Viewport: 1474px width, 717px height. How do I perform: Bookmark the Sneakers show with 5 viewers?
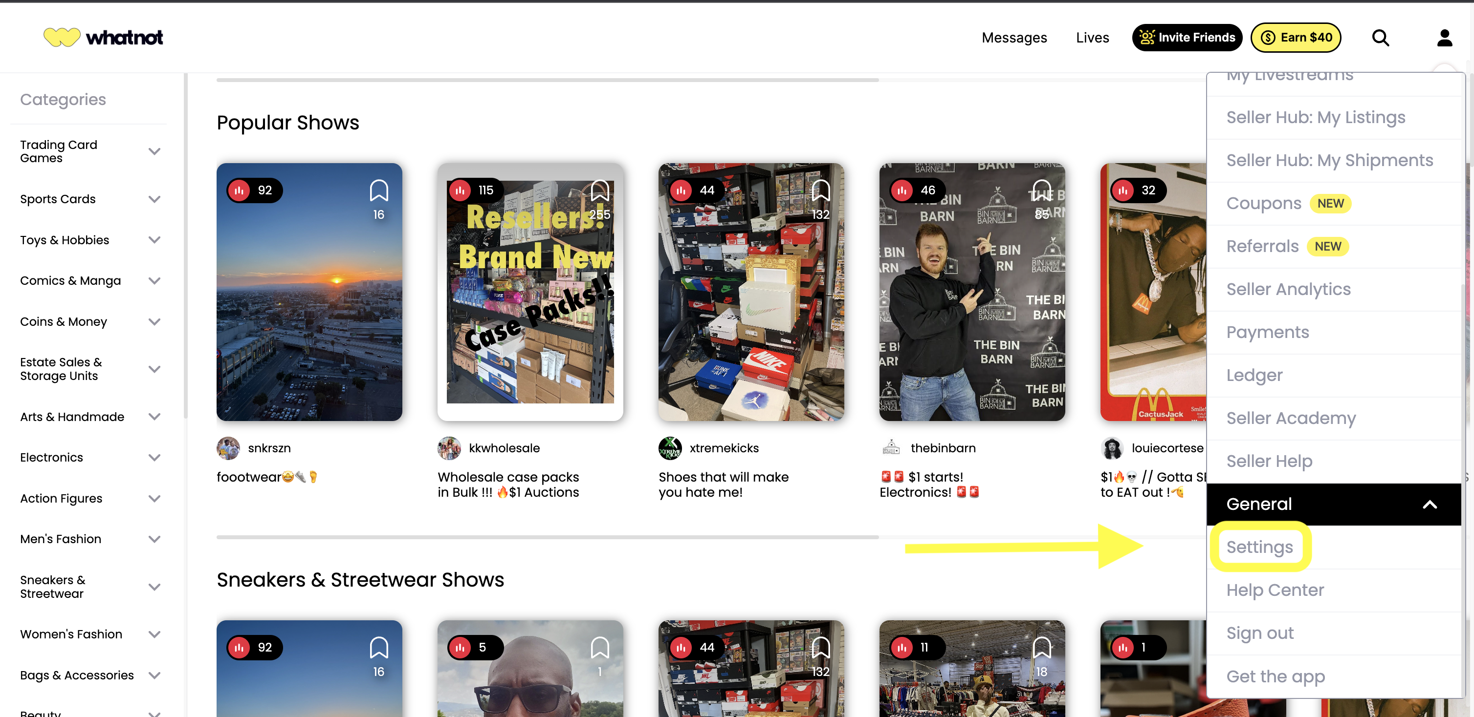pos(599,648)
